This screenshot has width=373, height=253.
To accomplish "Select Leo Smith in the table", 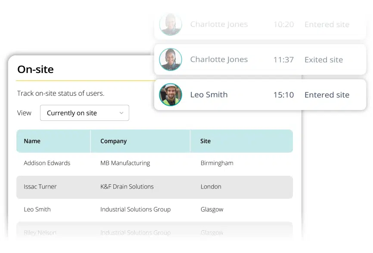I will (37, 209).
